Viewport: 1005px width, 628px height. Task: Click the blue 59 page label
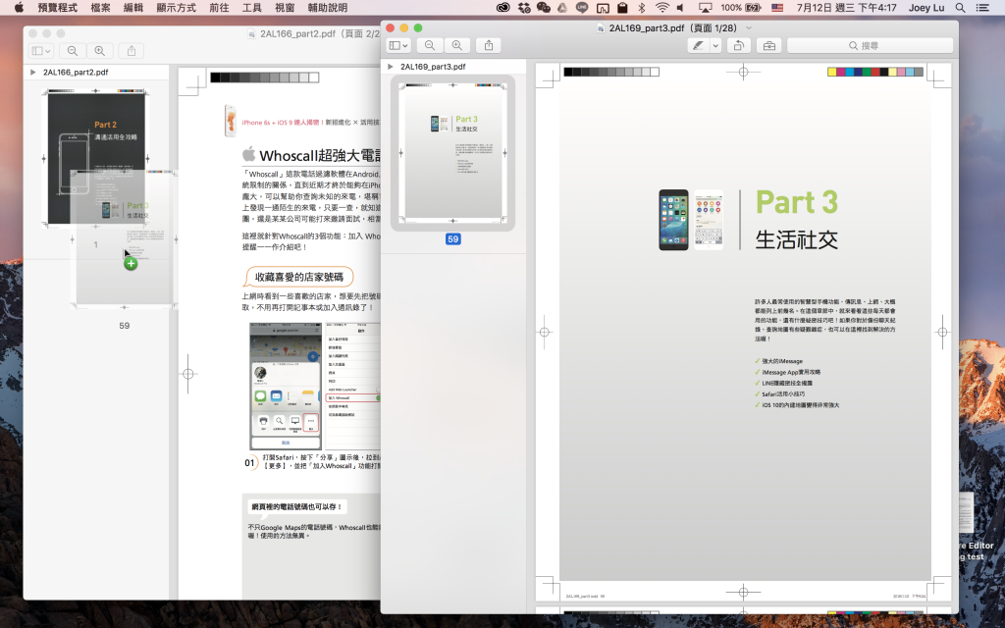tap(453, 239)
